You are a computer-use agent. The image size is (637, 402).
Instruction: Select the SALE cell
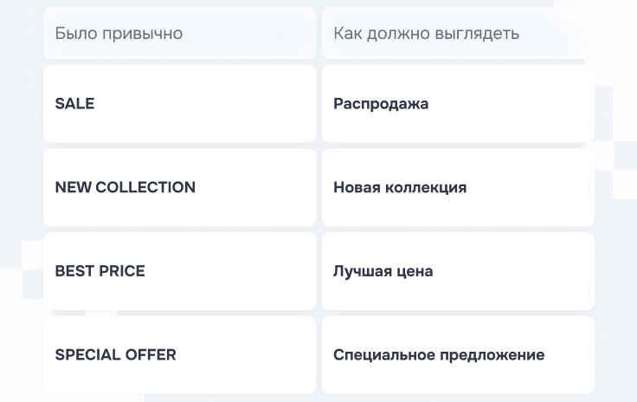[x=179, y=104]
